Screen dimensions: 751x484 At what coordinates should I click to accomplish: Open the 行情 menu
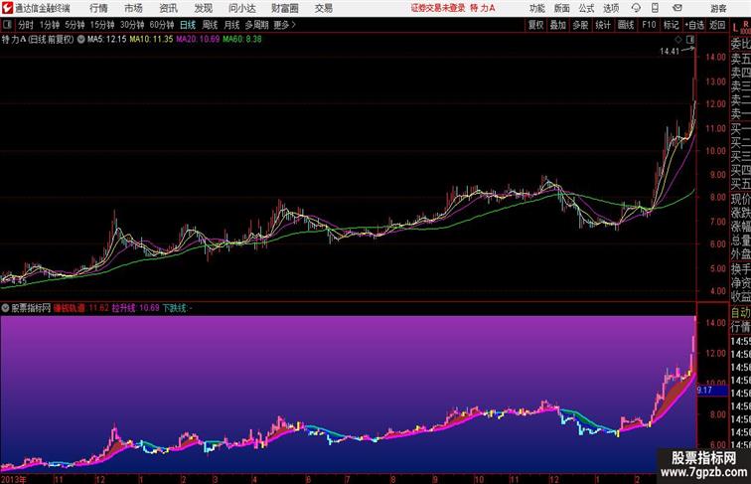point(98,8)
